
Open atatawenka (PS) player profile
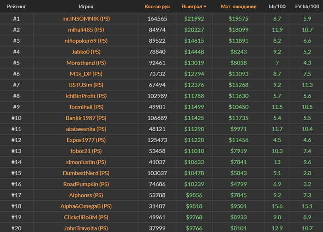pyautogui.click(x=86, y=129)
